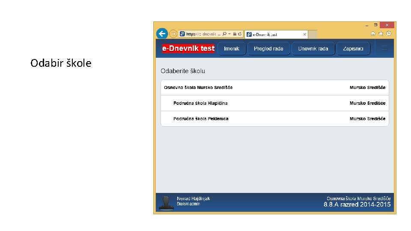This screenshot has height=231, width=411.
Task: Click Mursko Središće town in Hlapičina row
Action: pos(367,103)
